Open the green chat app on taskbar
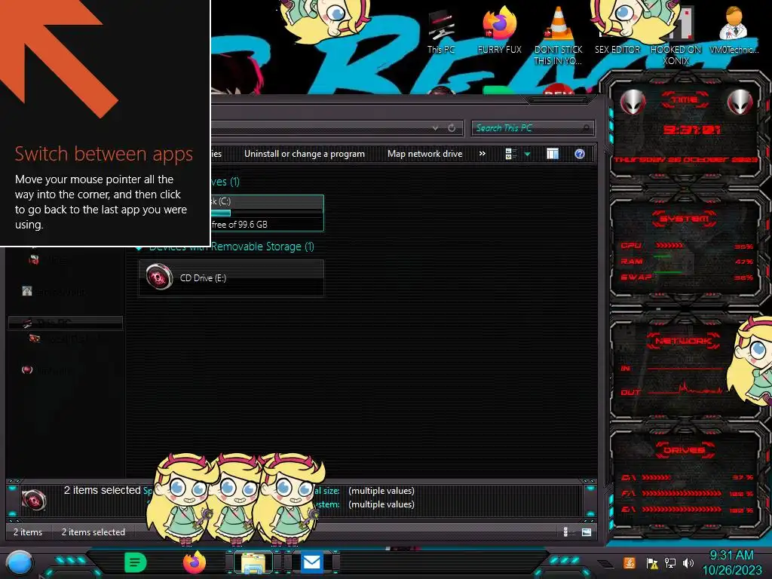 click(136, 562)
